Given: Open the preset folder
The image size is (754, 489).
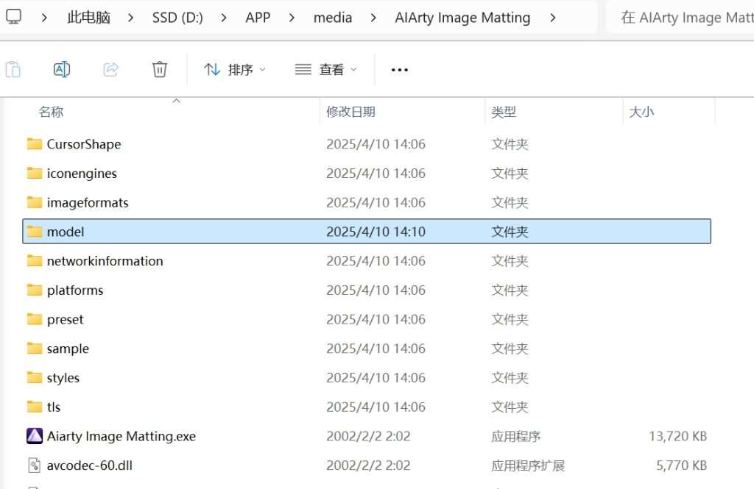Looking at the screenshot, I should pyautogui.click(x=65, y=319).
